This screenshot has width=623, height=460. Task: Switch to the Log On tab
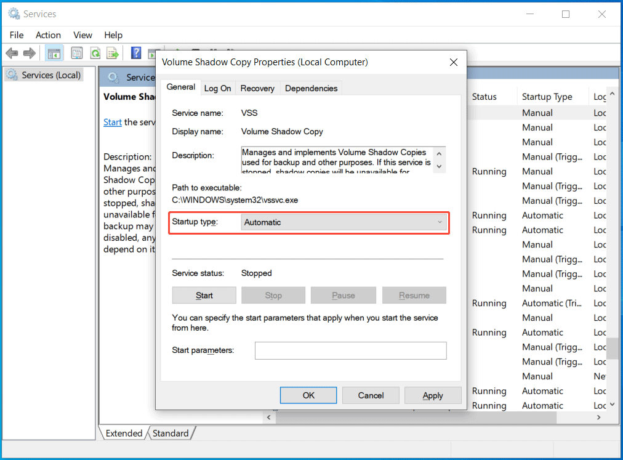click(x=217, y=88)
